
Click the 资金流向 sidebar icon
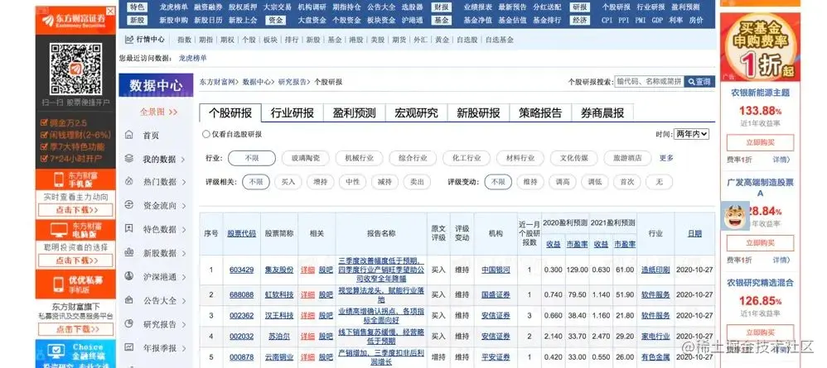129,205
